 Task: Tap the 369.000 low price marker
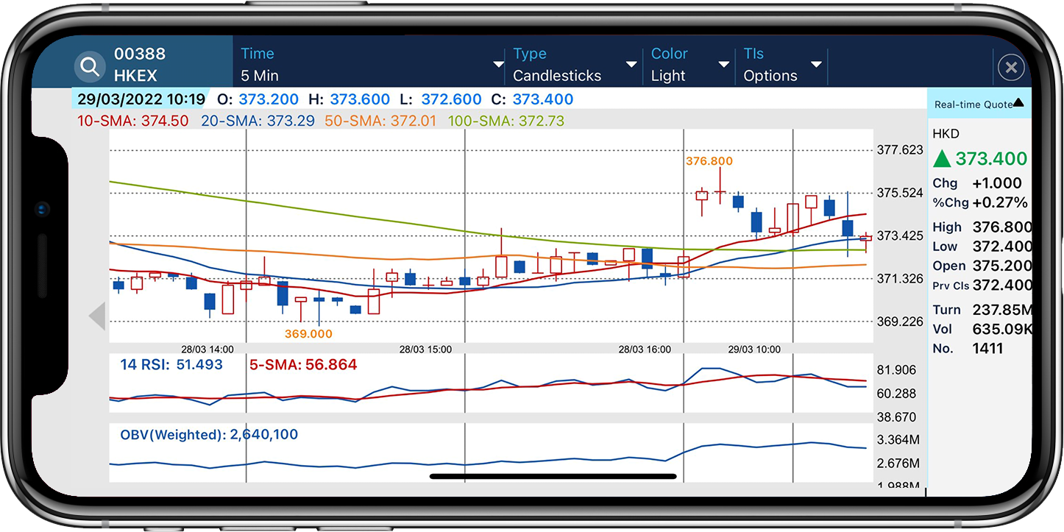308,333
